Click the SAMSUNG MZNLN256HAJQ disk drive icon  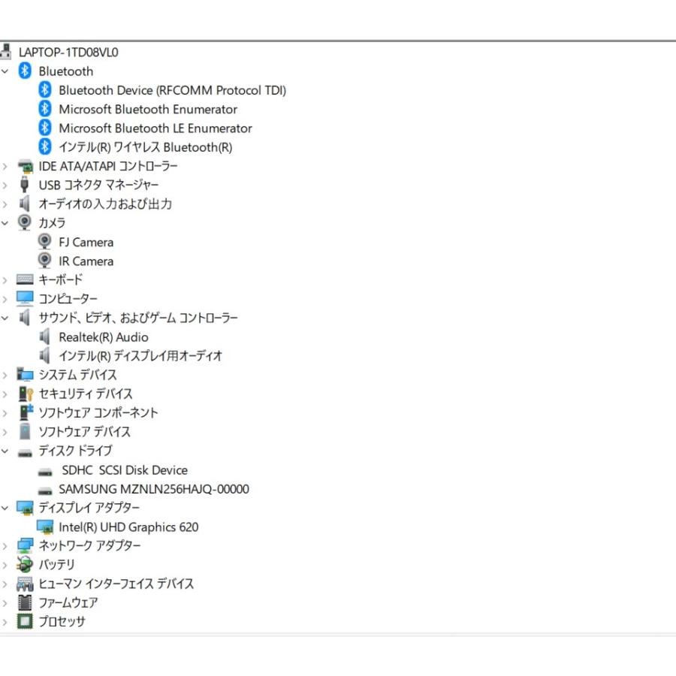coord(44,488)
